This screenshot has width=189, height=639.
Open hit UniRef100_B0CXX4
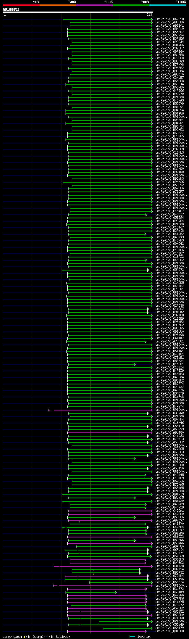170,36
